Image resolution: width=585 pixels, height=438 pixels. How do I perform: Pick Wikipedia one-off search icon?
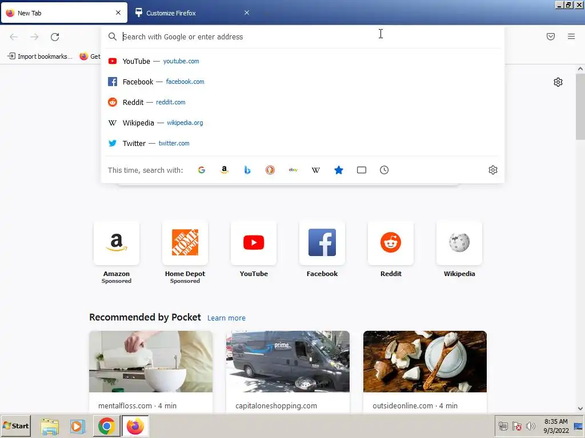point(315,170)
